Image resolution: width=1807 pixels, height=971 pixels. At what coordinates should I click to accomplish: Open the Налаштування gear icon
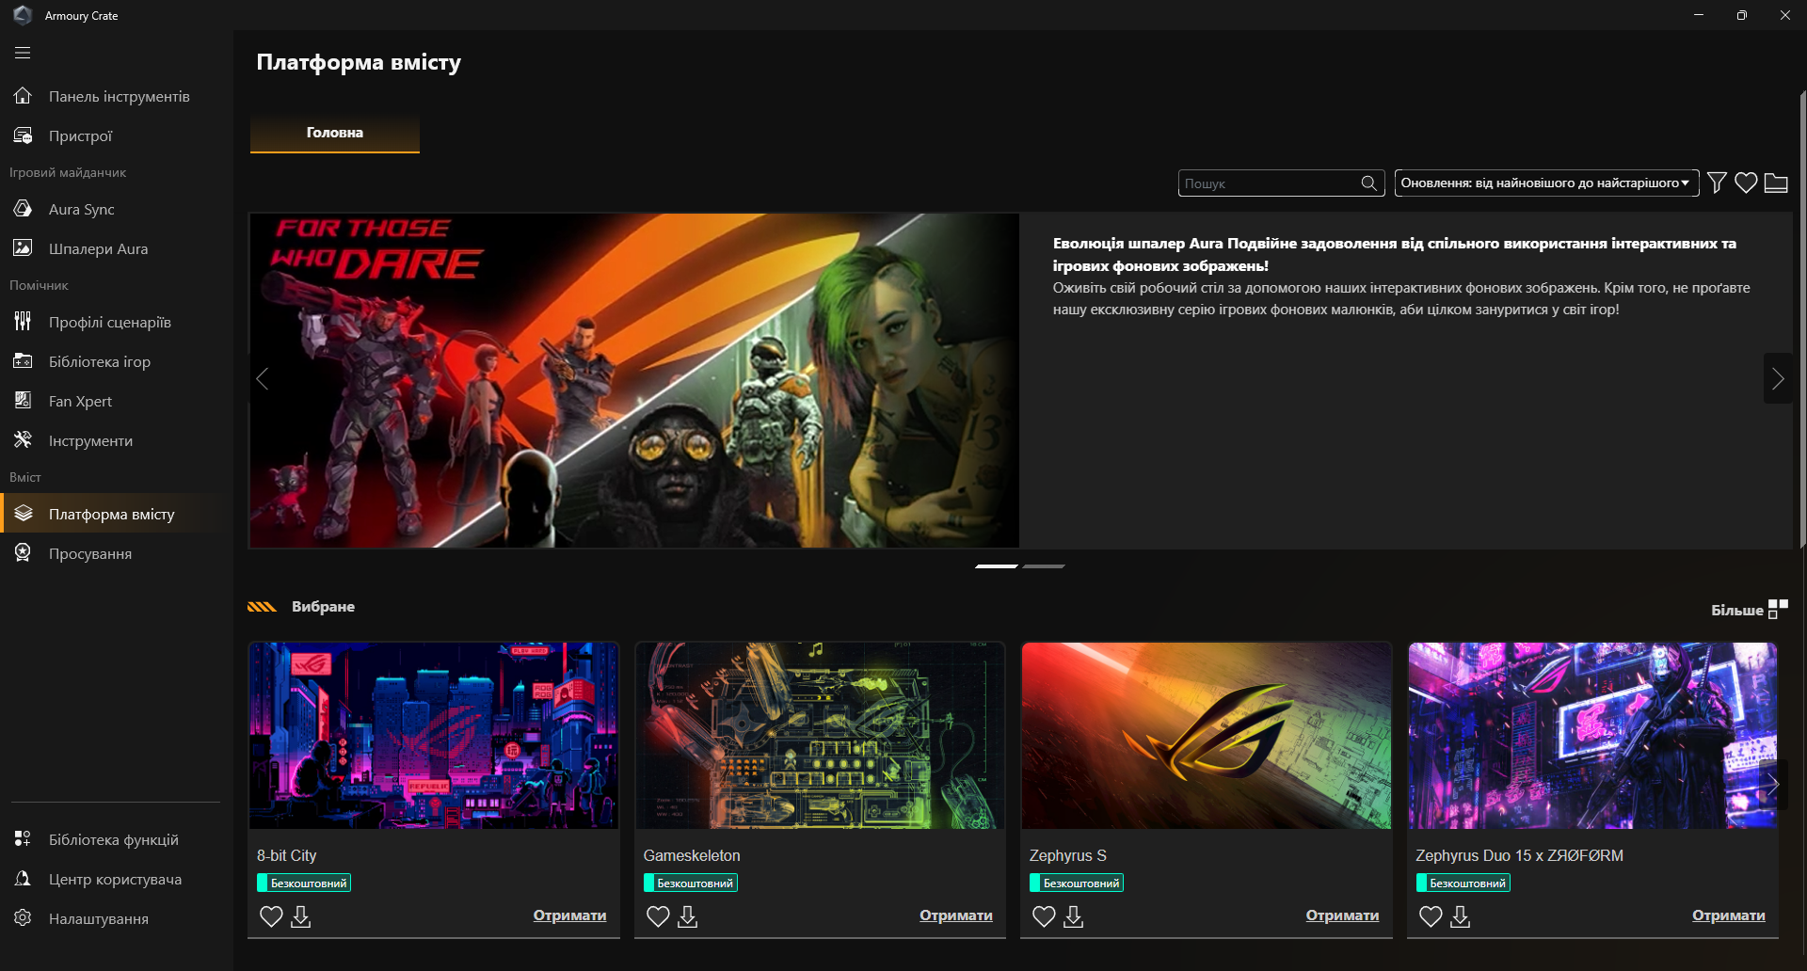point(23,918)
